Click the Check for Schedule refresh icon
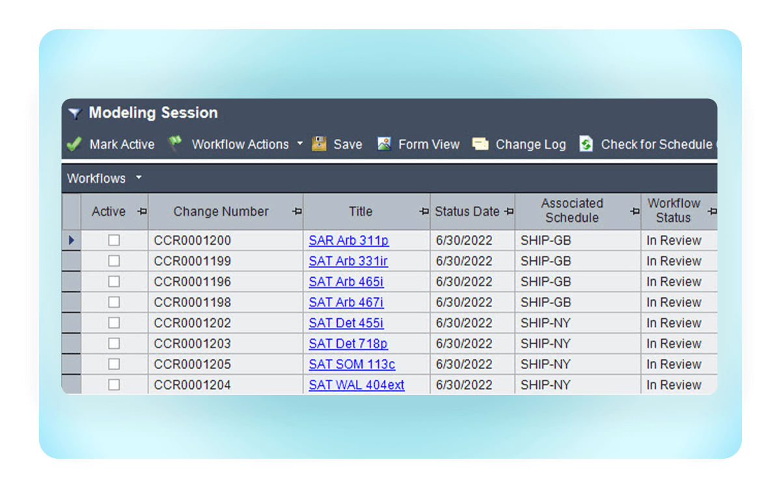 click(586, 144)
